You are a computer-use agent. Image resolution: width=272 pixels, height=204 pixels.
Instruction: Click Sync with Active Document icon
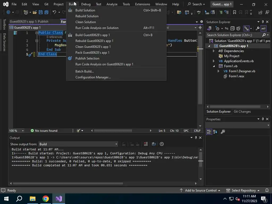226,28
